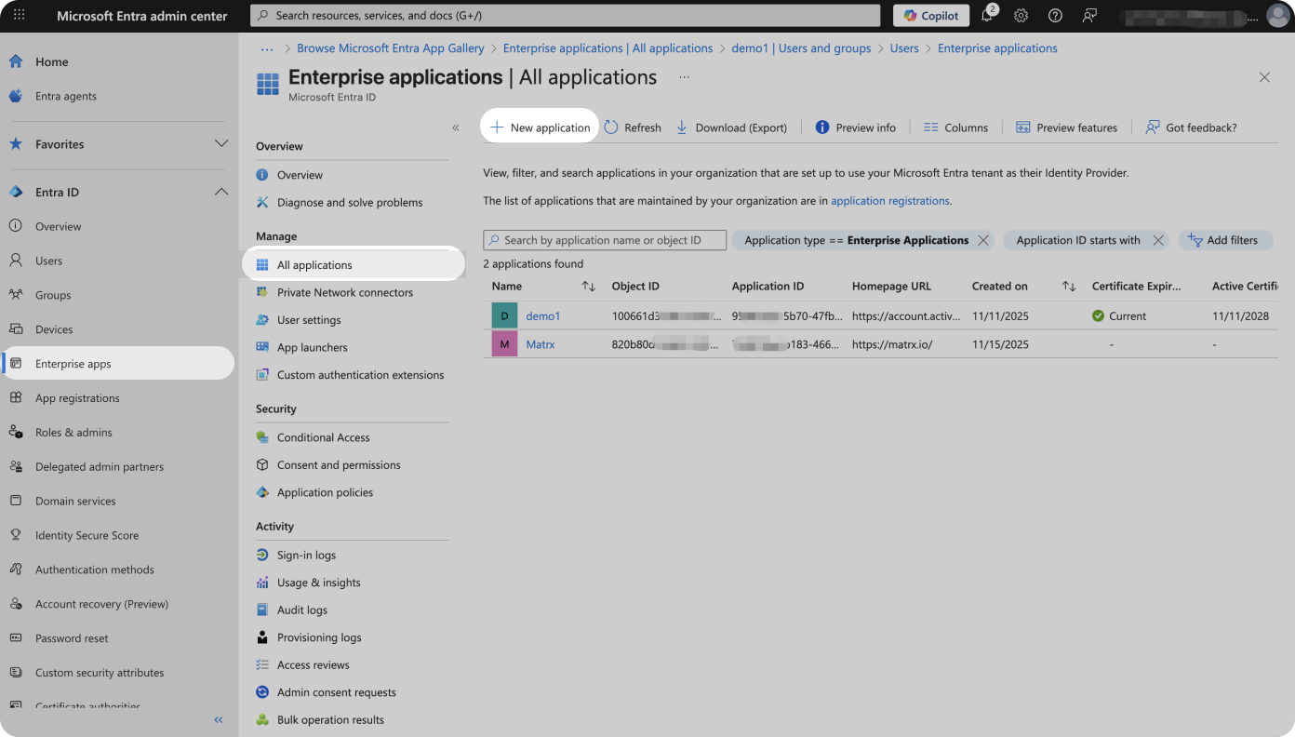1295x737 pixels.
Task: Click Add filters button
Action: 1224,240
